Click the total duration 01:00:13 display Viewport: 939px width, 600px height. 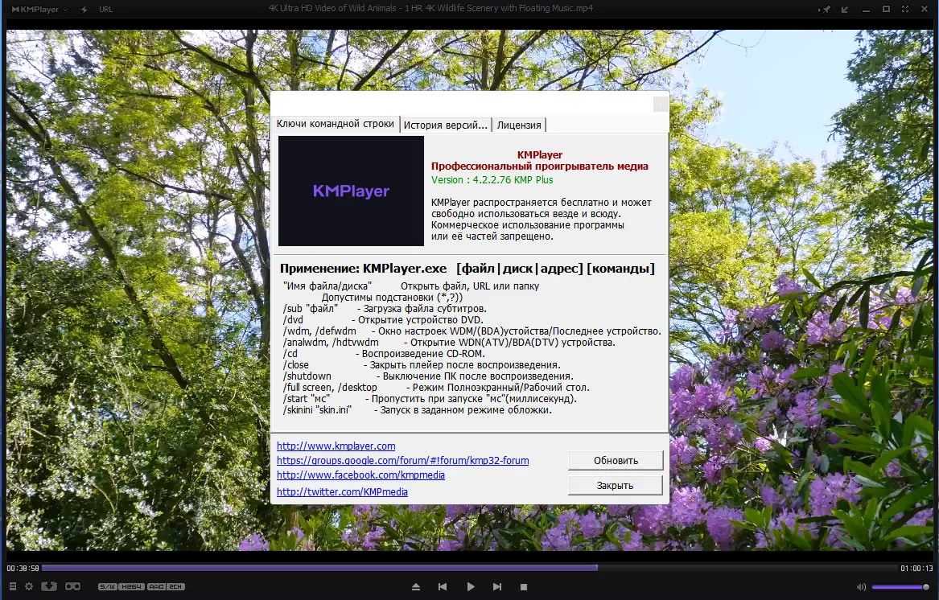[916, 569]
